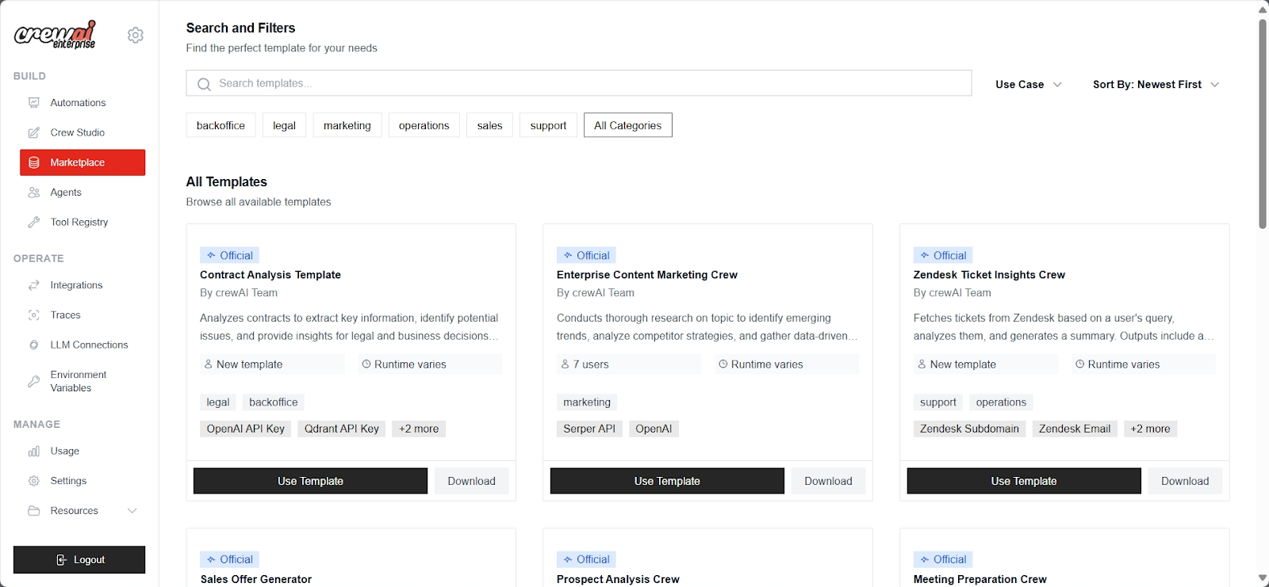Click the Zendesk Subdomain tag

(969, 429)
